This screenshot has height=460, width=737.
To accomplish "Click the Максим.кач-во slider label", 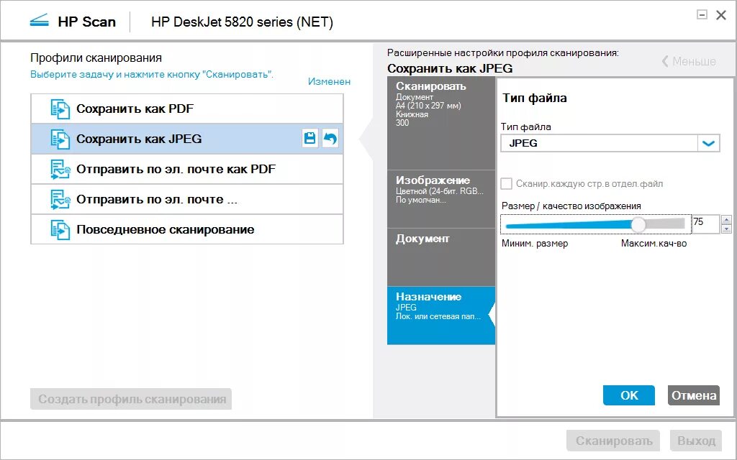I will click(x=654, y=244).
